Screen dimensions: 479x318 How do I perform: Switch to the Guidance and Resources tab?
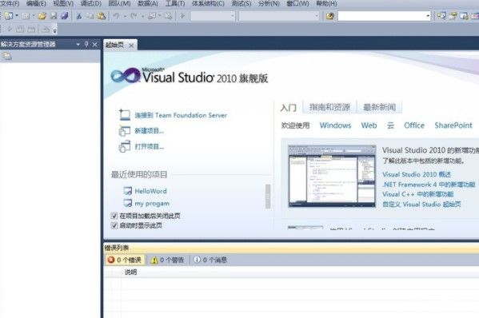tap(329, 107)
